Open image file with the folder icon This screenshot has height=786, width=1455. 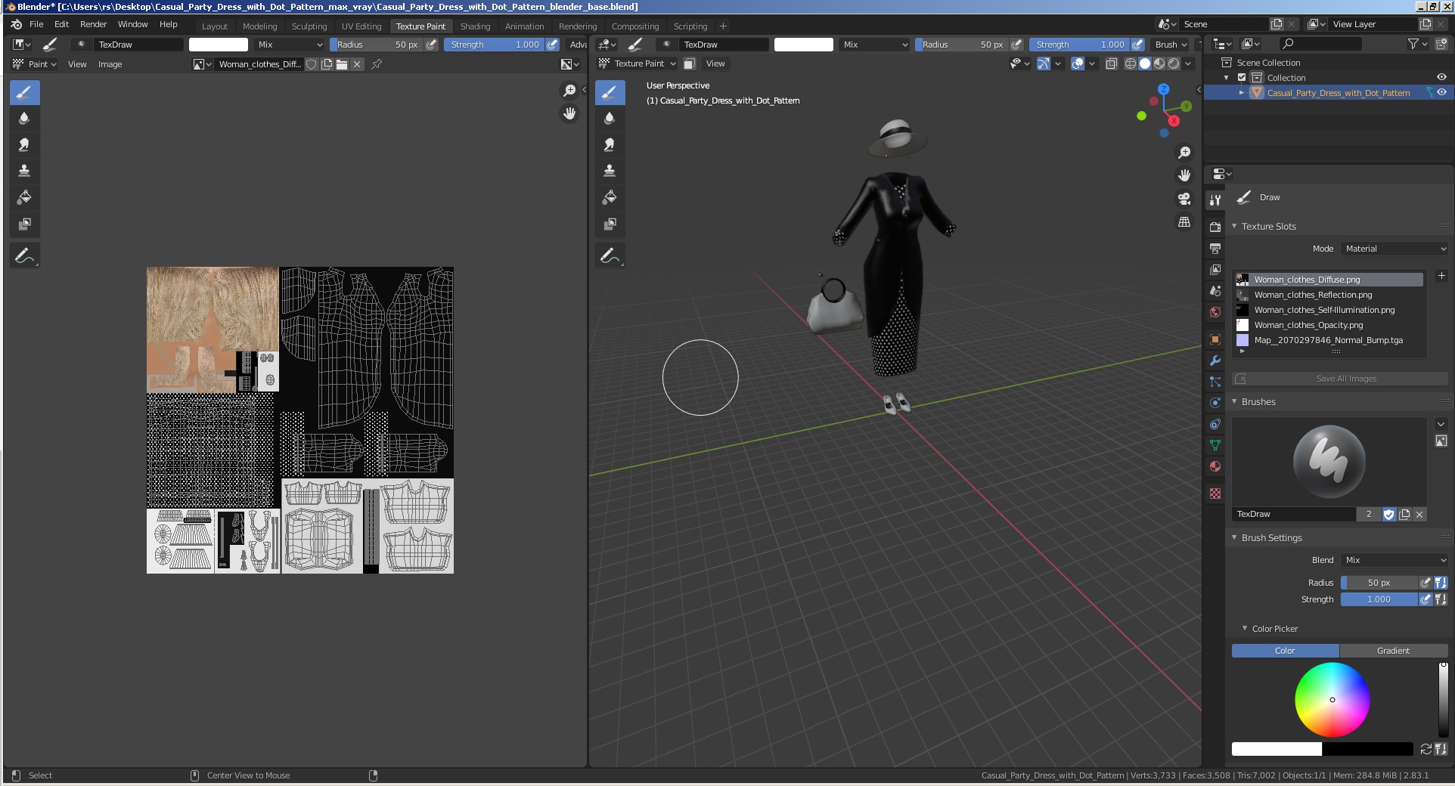(x=342, y=64)
